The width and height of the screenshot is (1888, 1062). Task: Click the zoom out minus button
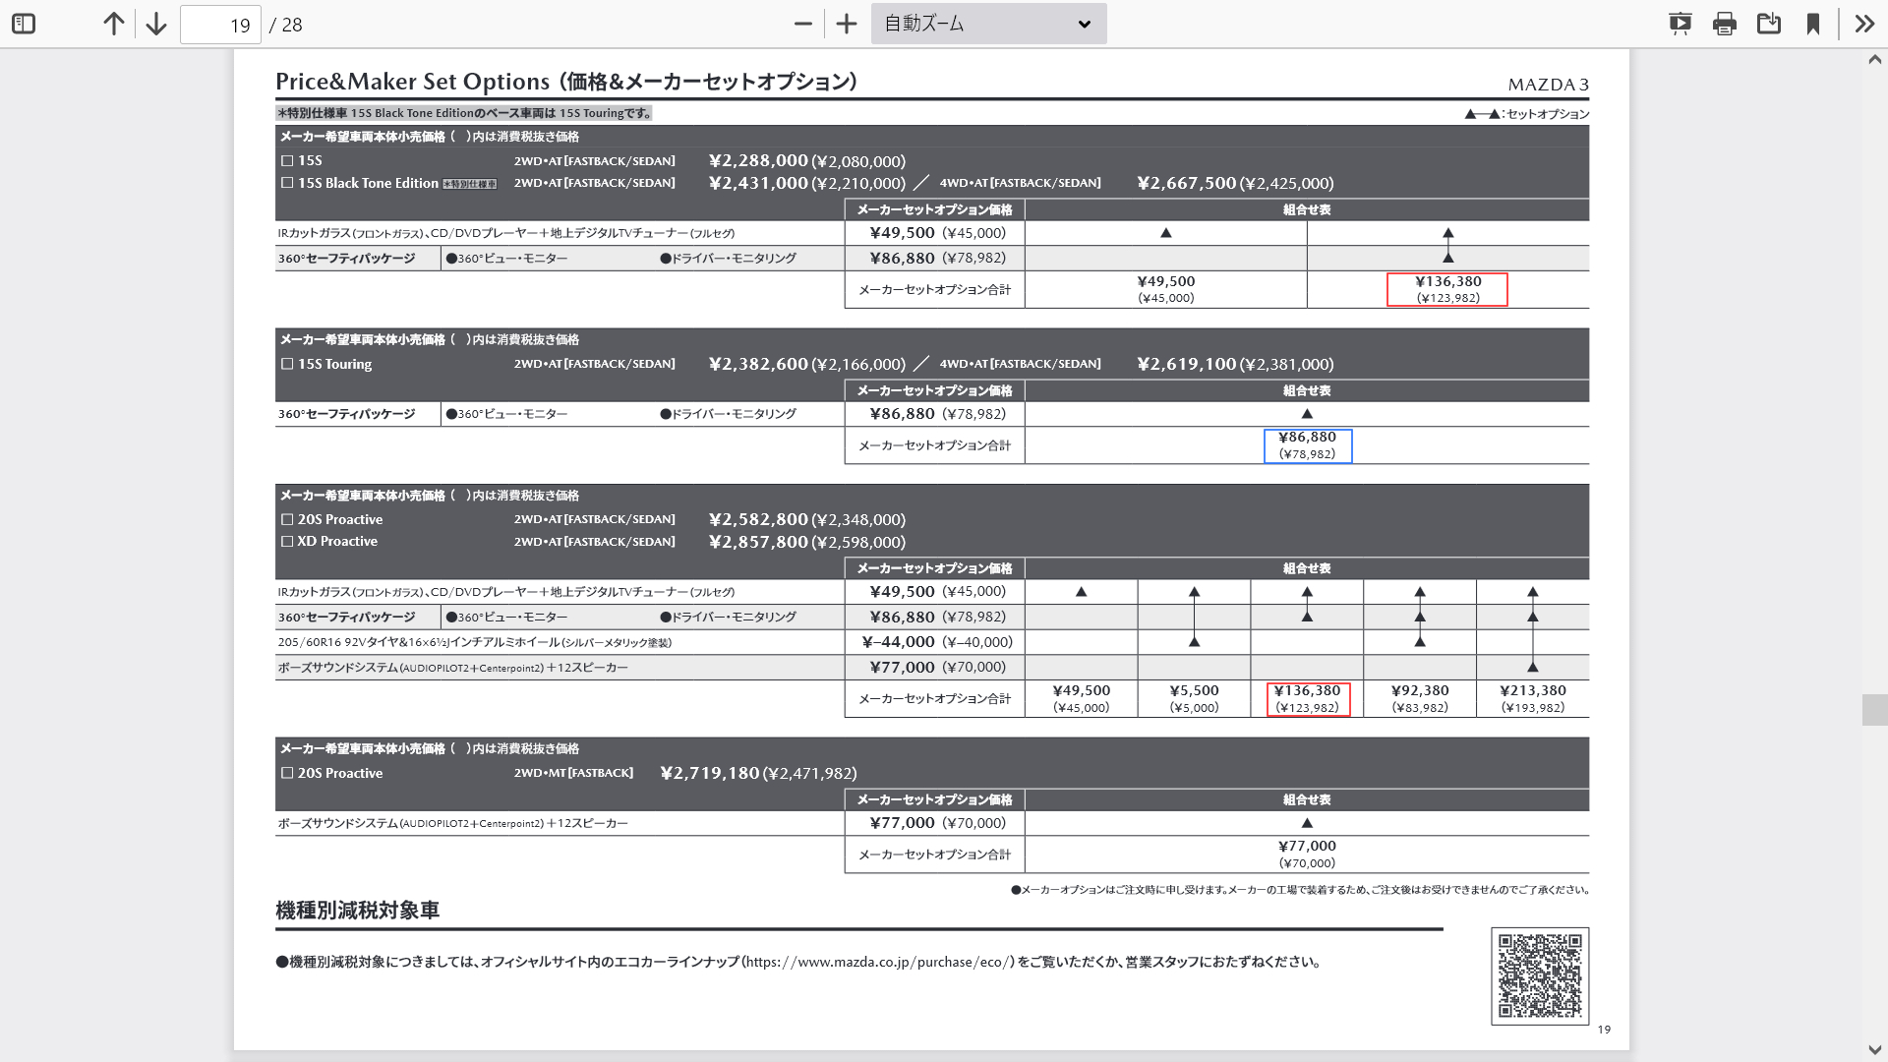tap(803, 24)
